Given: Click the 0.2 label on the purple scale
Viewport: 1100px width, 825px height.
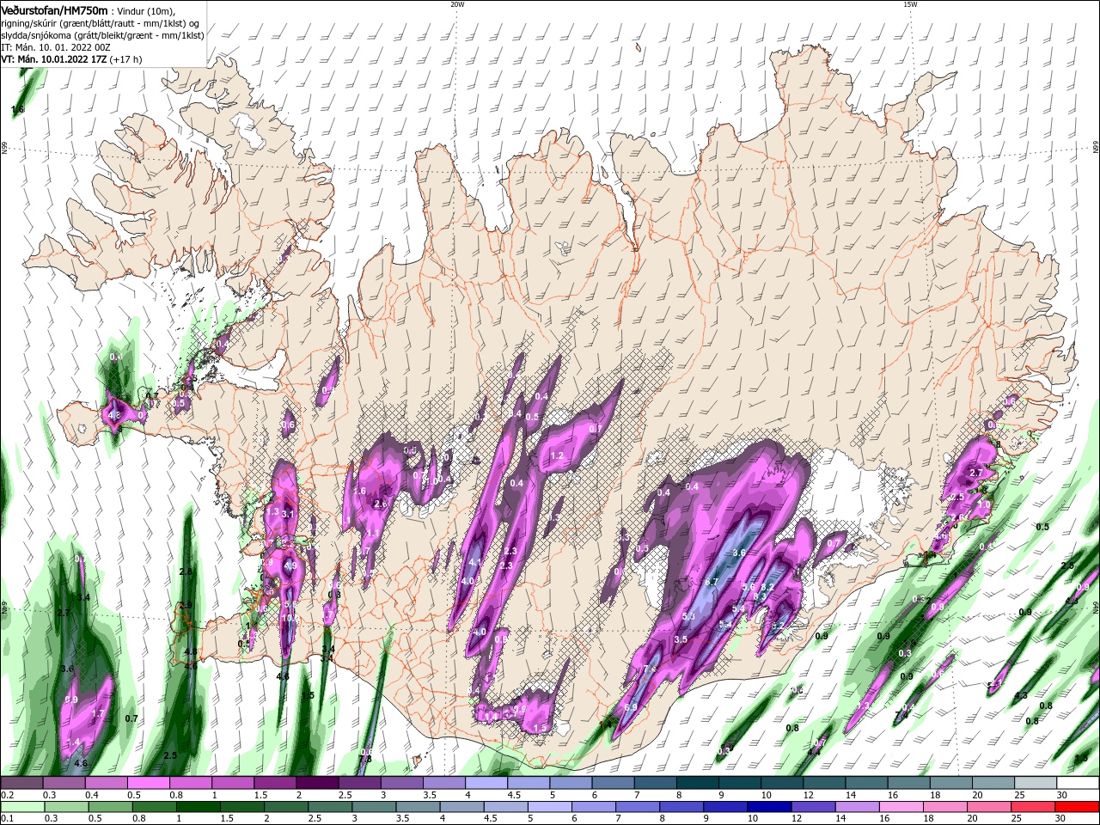Looking at the screenshot, I should (x=7, y=796).
